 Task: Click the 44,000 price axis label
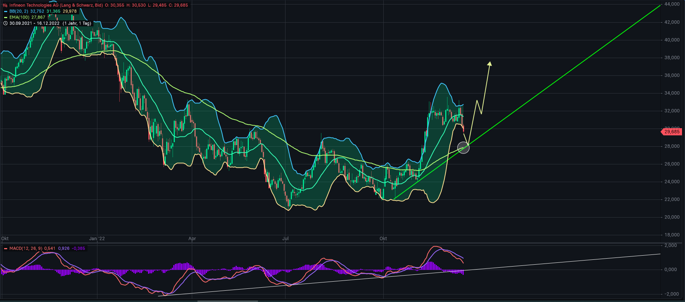click(x=672, y=4)
